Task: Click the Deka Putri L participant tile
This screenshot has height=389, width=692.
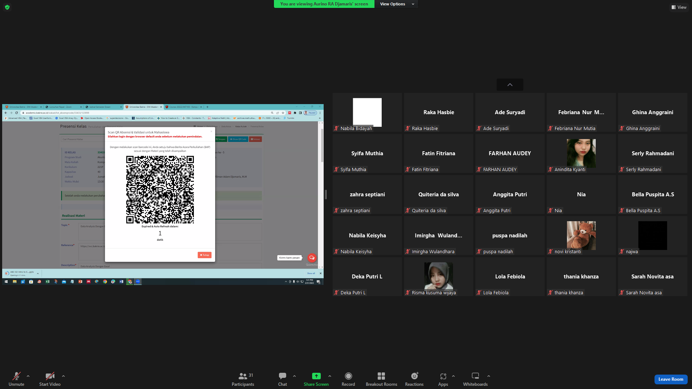Action: (x=367, y=277)
